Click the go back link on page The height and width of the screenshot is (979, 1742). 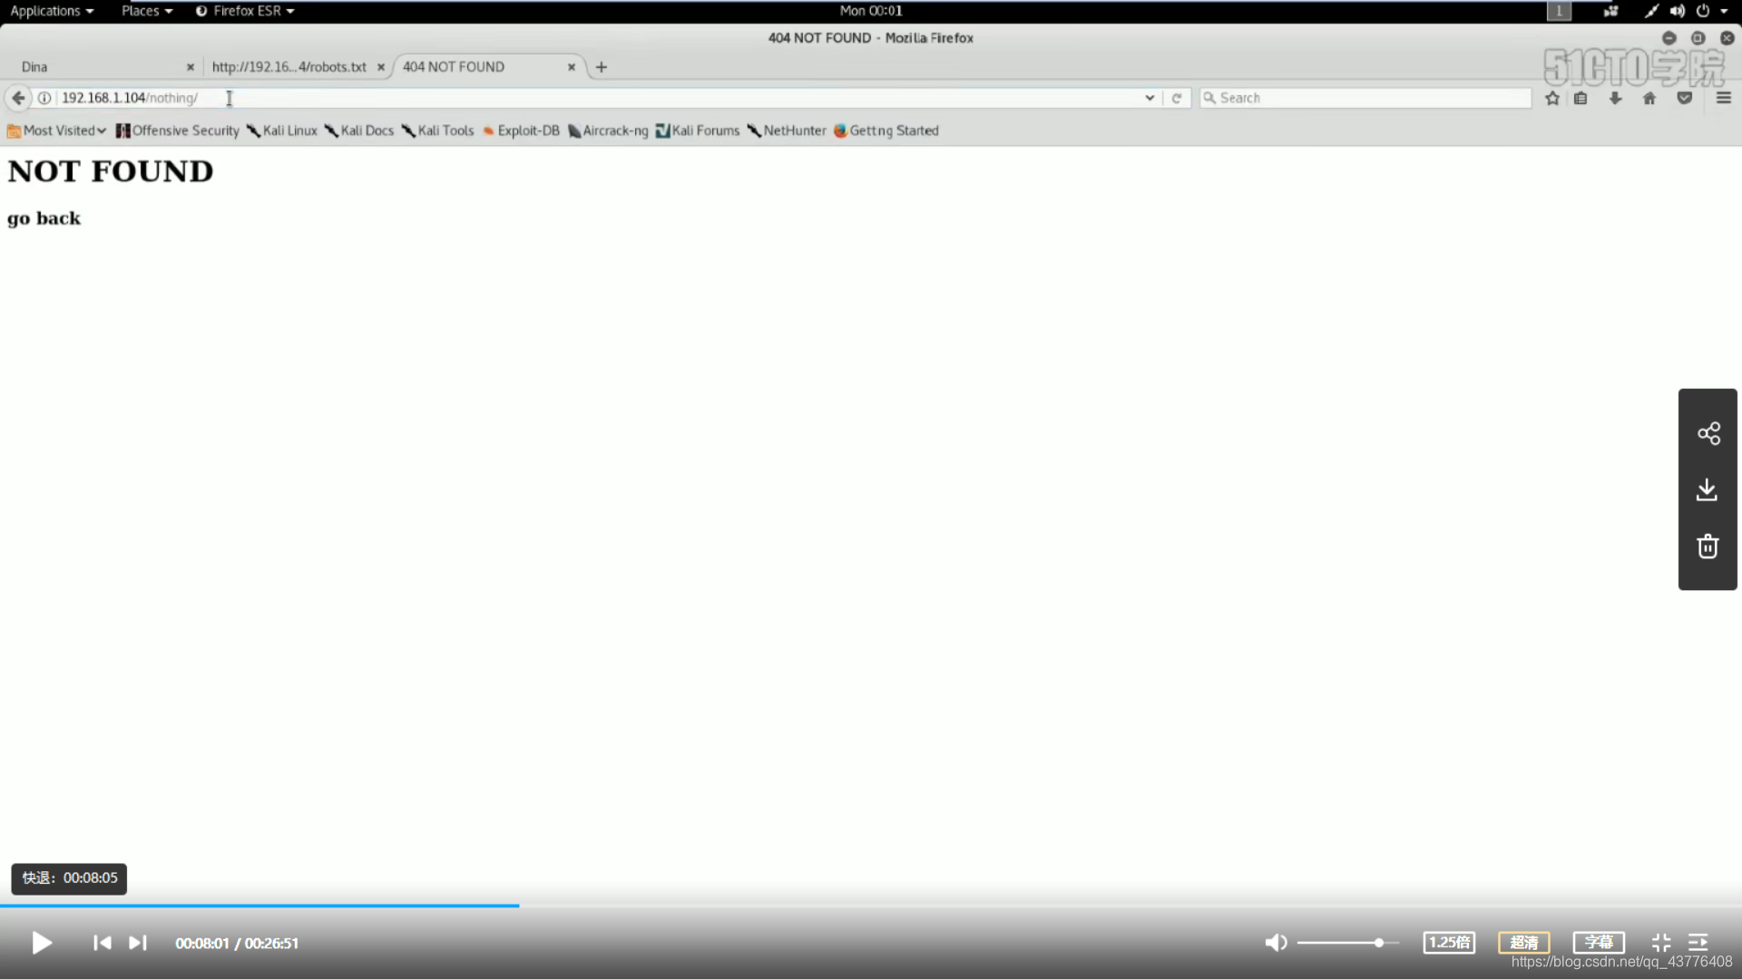click(x=44, y=218)
